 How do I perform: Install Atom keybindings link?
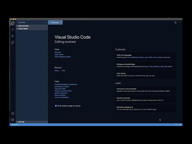[162, 67]
